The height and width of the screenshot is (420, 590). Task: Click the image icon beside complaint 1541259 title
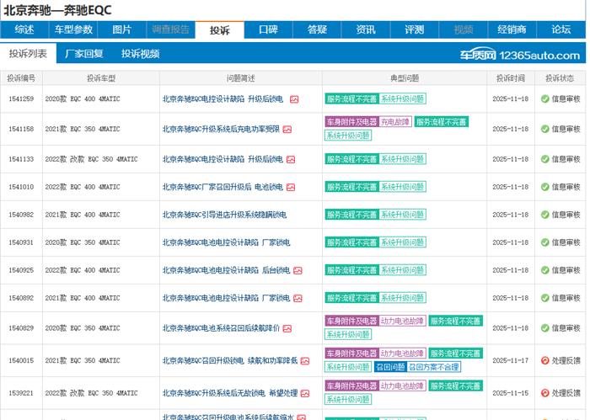[x=294, y=99]
